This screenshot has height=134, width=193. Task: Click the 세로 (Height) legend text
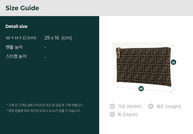point(169,106)
